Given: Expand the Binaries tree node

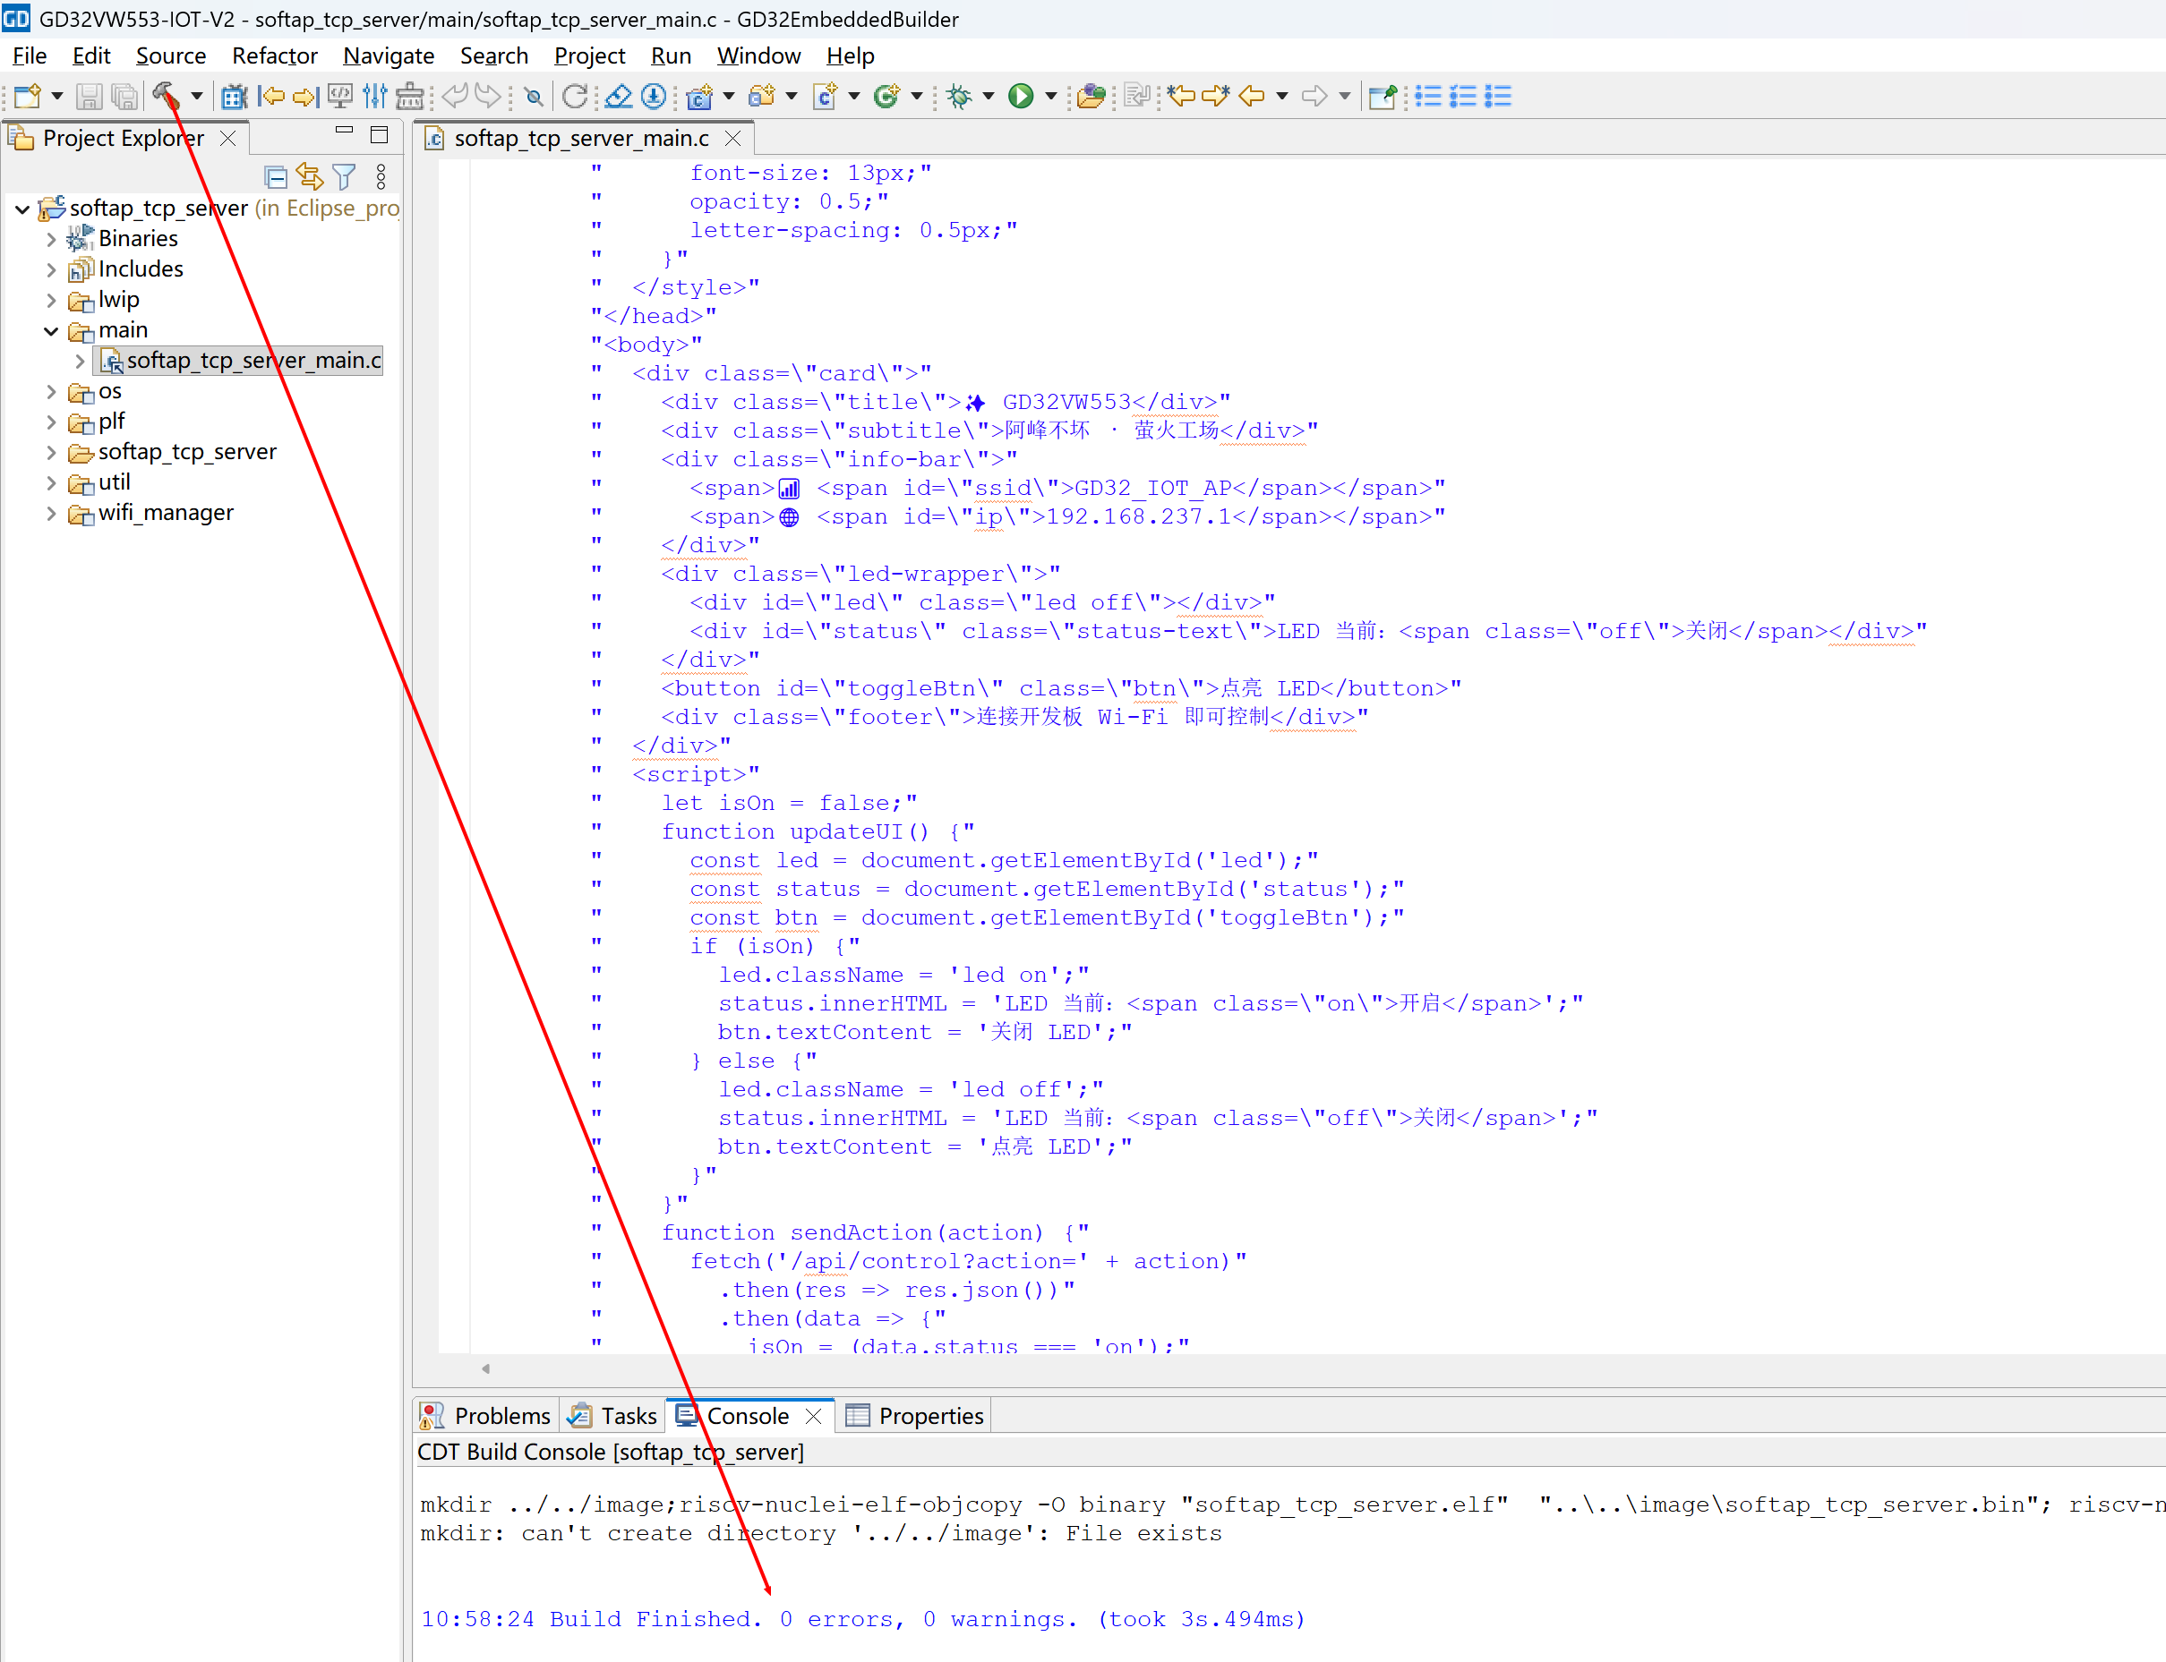Looking at the screenshot, I should pos(51,239).
